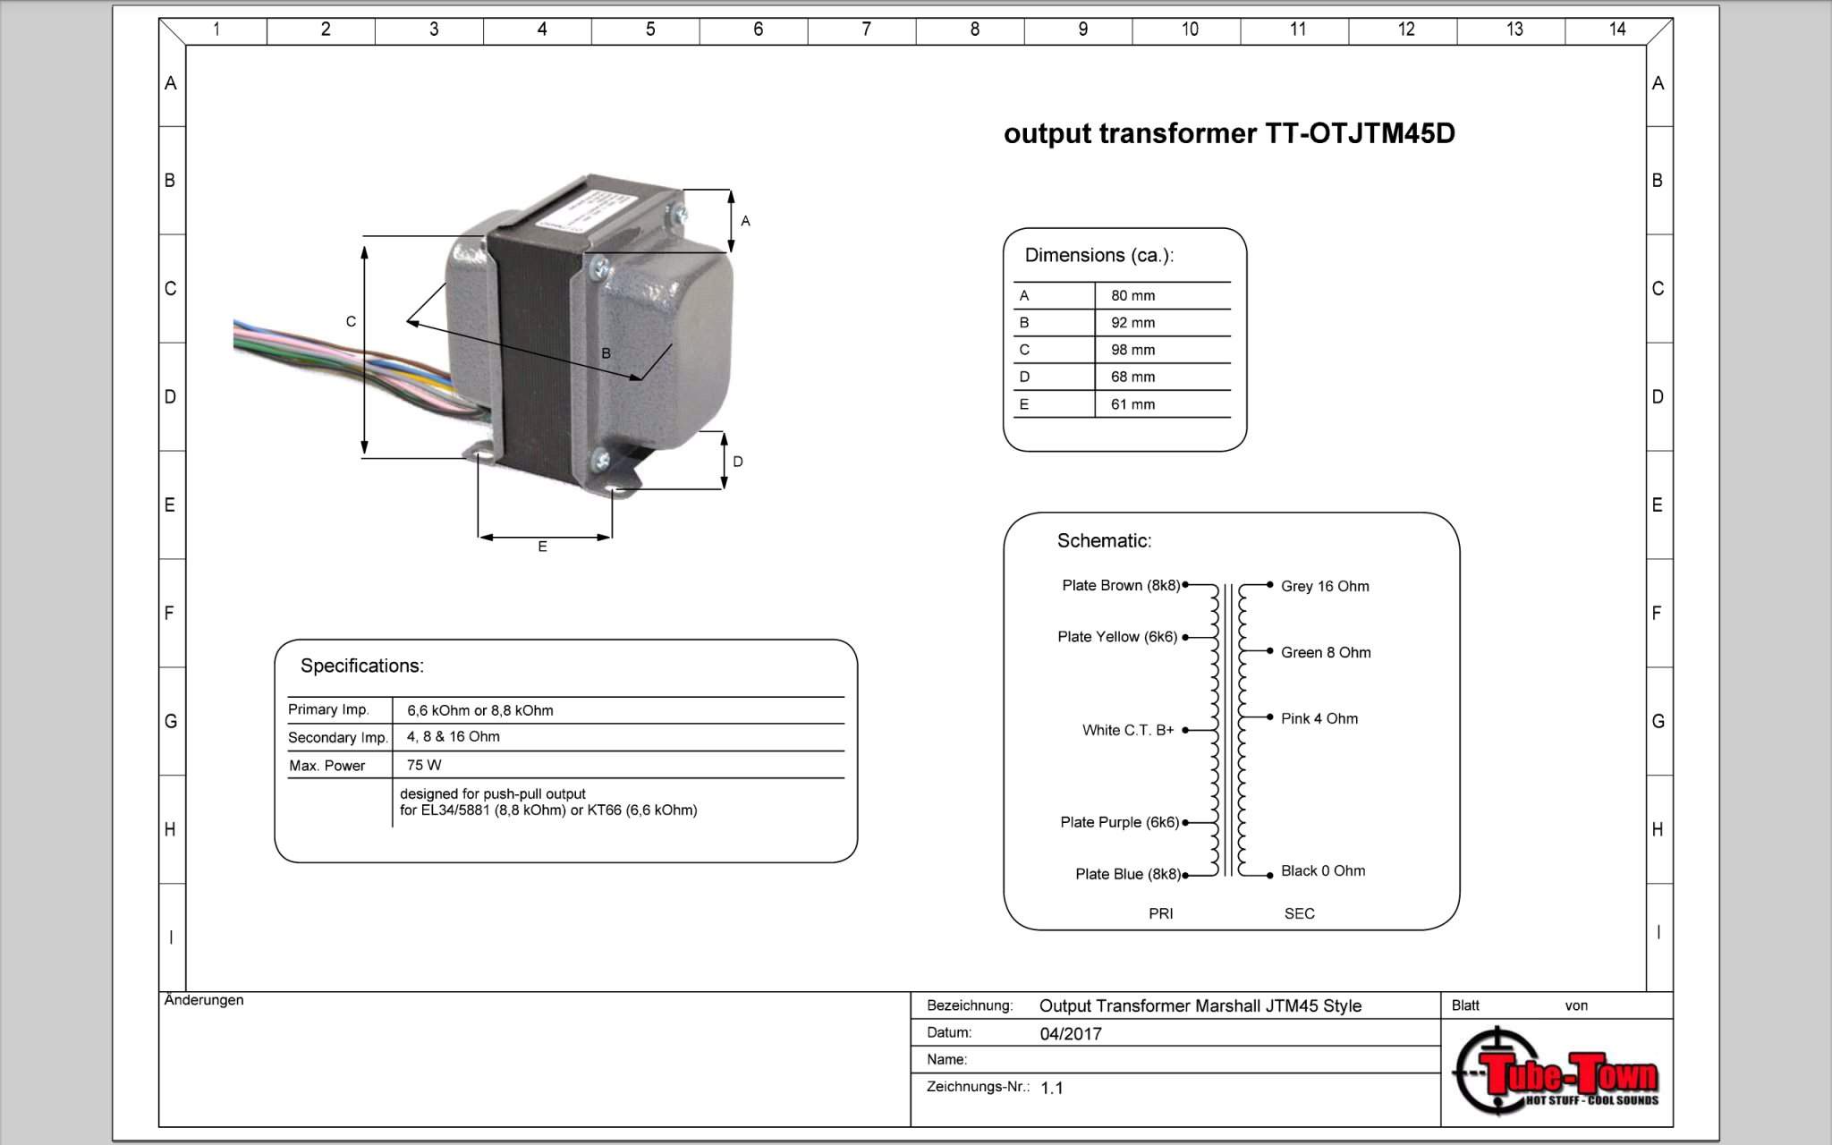This screenshot has width=1832, height=1145.
Task: Click the dimension arrow labeled D
Action: (x=724, y=461)
